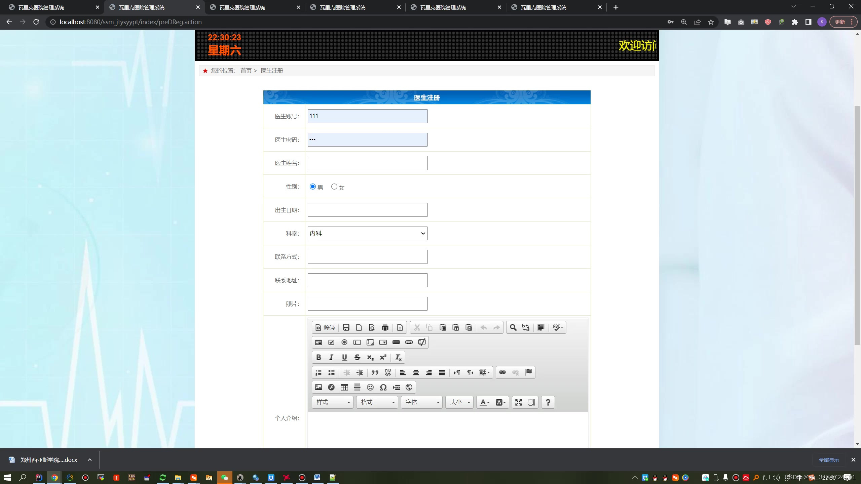
Task: Apply blockquote formatting in the editor
Action: pos(375,372)
